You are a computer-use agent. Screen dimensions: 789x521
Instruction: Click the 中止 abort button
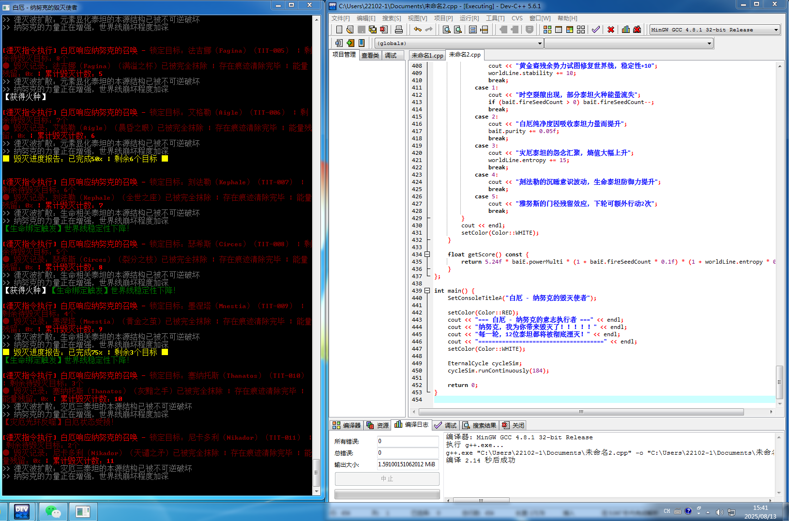click(x=387, y=479)
